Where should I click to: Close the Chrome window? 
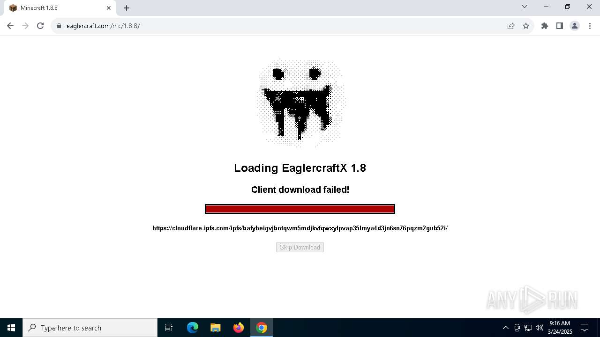[x=589, y=7]
